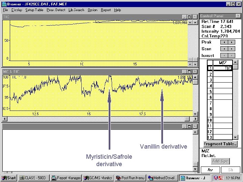243x182 pixels.
Task: Click the MC & TIC horizontal scrollbar left arrow
Action: (x=5, y=119)
